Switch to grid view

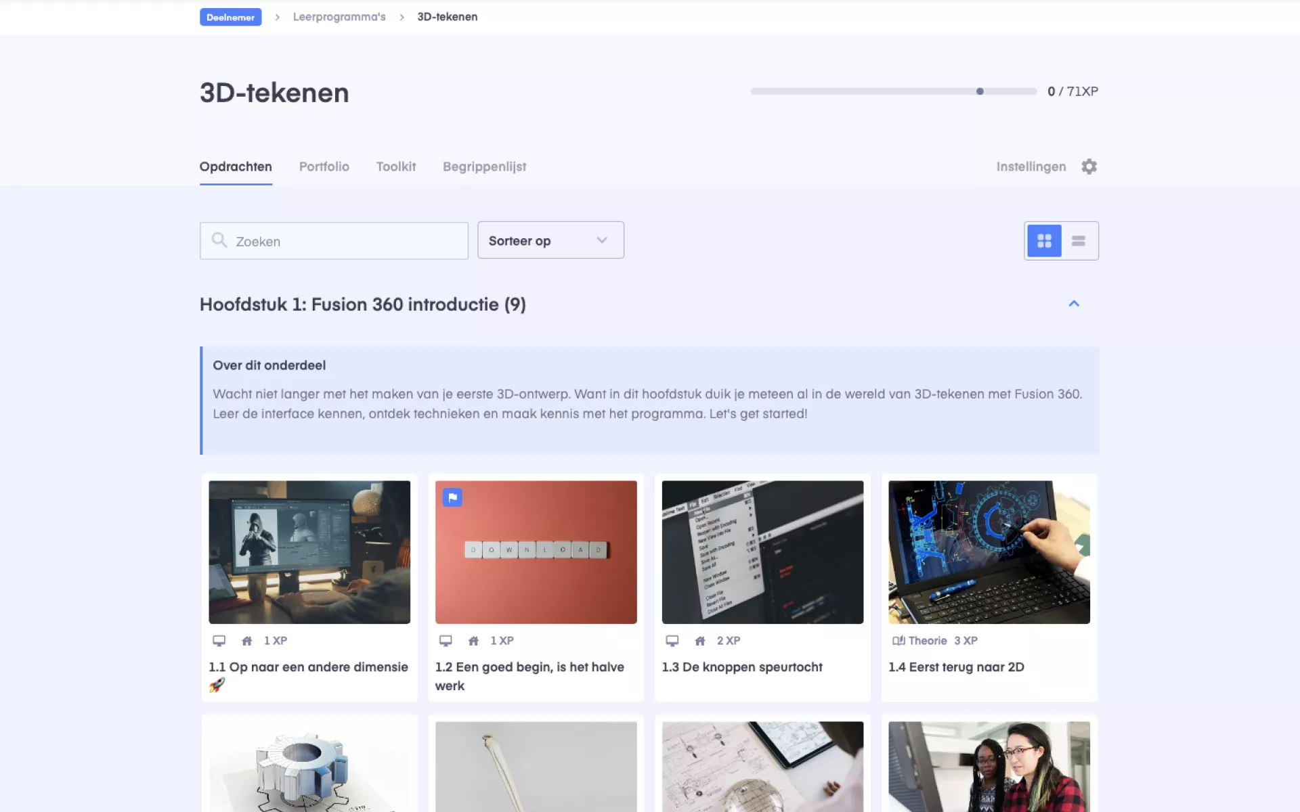(1044, 241)
